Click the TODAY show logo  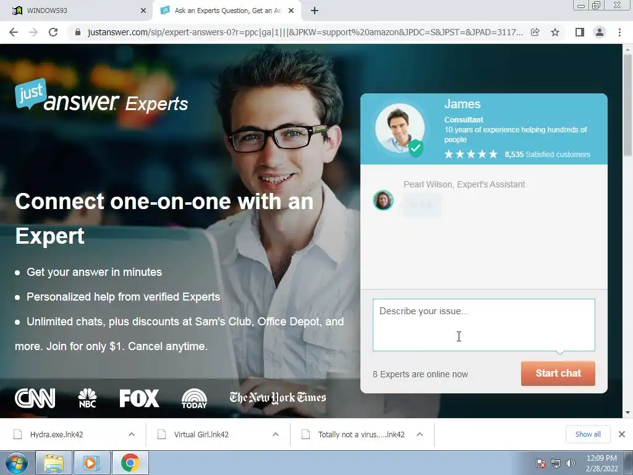click(194, 398)
